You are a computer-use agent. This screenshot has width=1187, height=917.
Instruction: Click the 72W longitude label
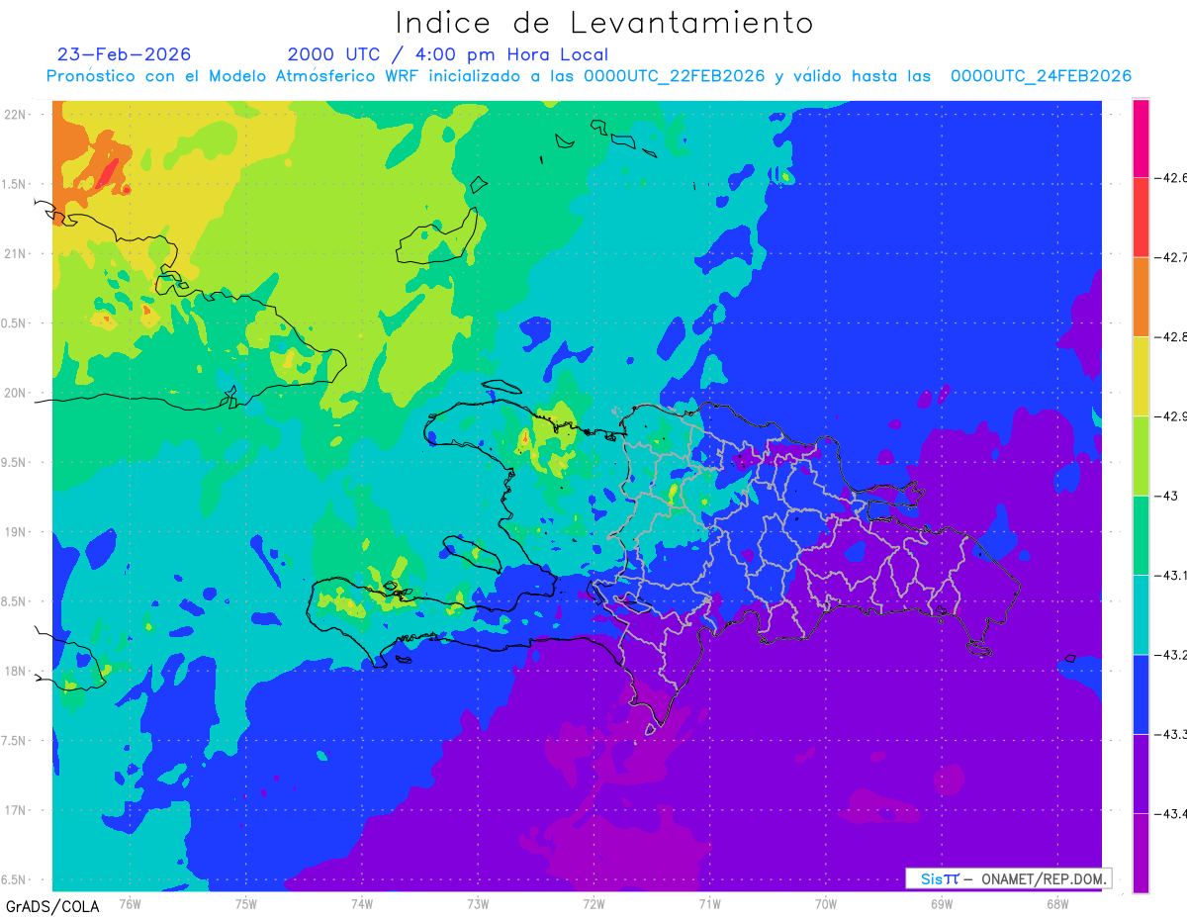[x=593, y=902]
